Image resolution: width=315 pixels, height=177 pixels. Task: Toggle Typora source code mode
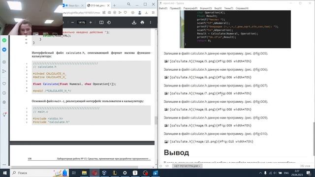tap(167, 166)
